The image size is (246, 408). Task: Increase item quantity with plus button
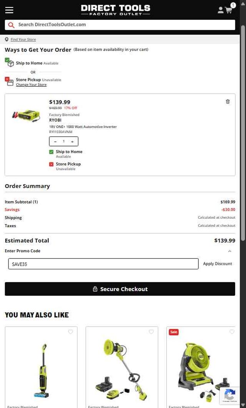(x=72, y=142)
